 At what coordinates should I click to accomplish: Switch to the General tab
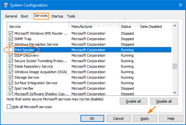click(x=11, y=16)
